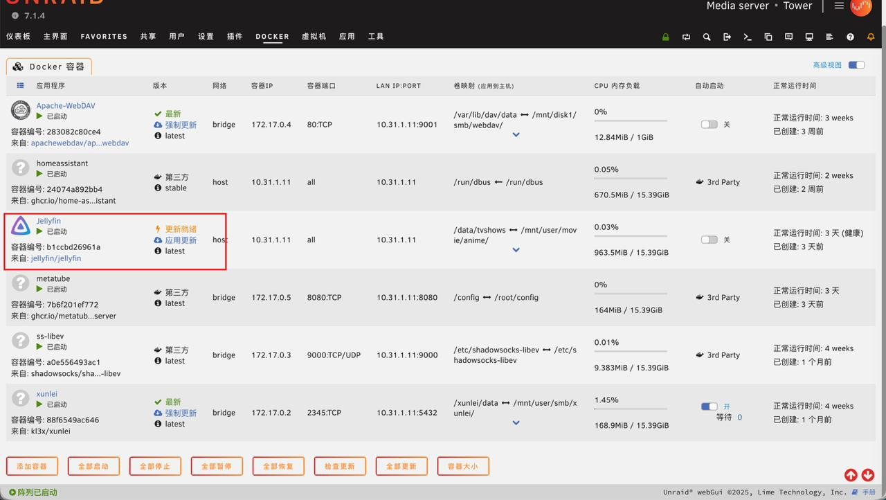Click the green lock icon
886x500 pixels.
[666, 37]
